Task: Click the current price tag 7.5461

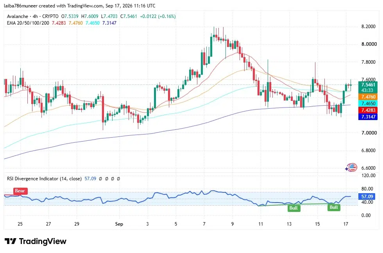Action: [x=368, y=85]
